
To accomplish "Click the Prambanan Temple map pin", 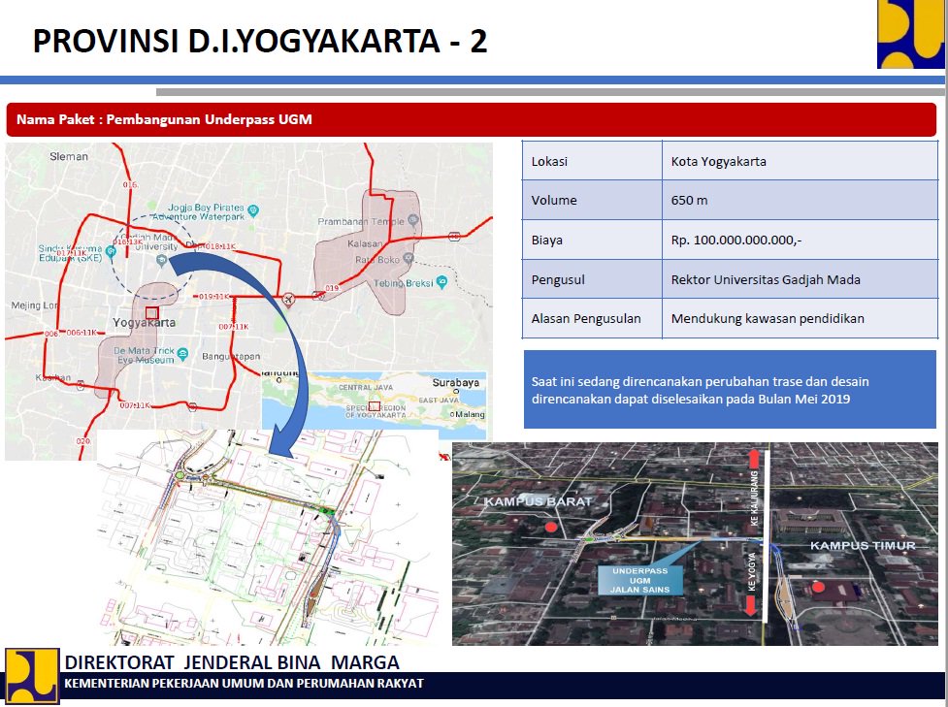I will pos(413,220).
